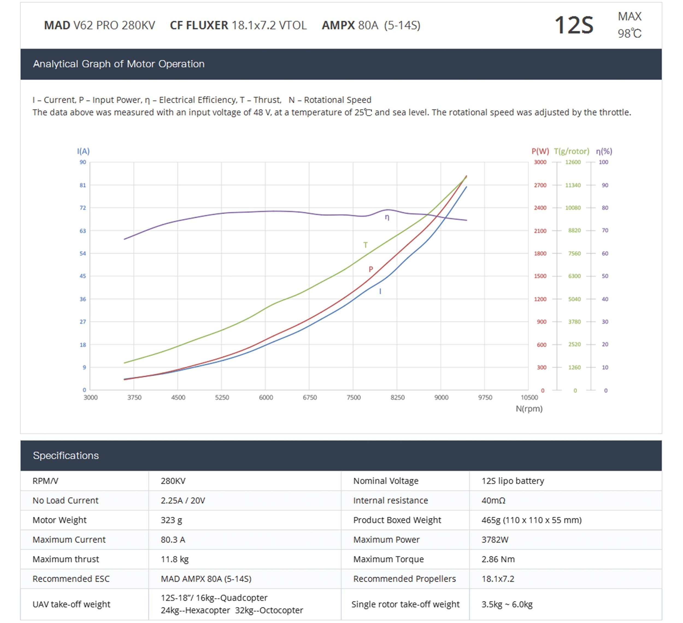The image size is (683, 623).
Task: Click the T(g/rotor) axis title
Action: 572,151
